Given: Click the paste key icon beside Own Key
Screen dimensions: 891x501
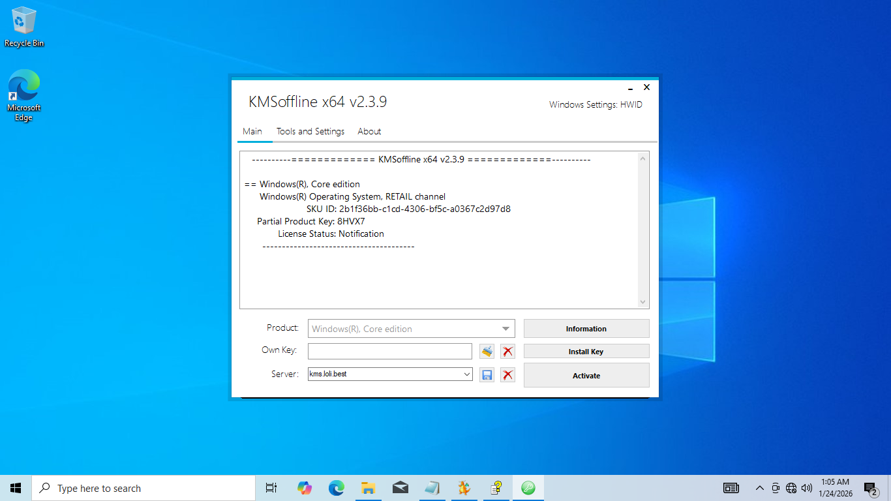Looking at the screenshot, I should pyautogui.click(x=487, y=352).
